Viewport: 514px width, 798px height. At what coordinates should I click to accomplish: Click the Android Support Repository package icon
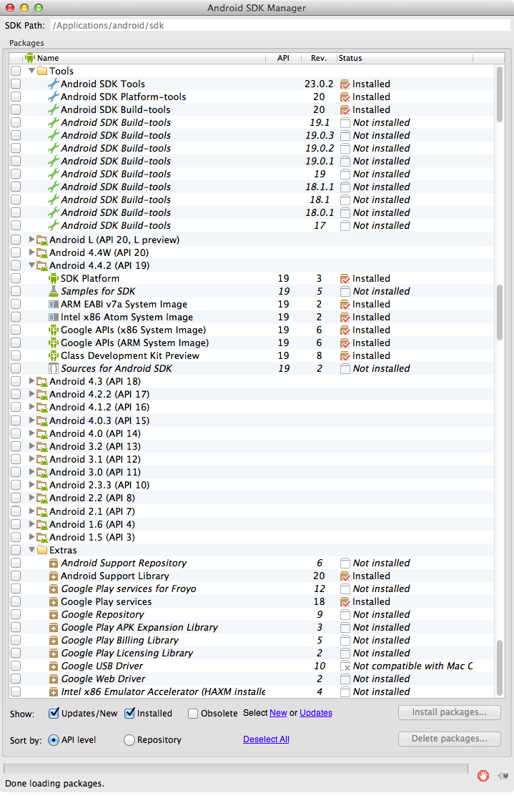(x=54, y=563)
